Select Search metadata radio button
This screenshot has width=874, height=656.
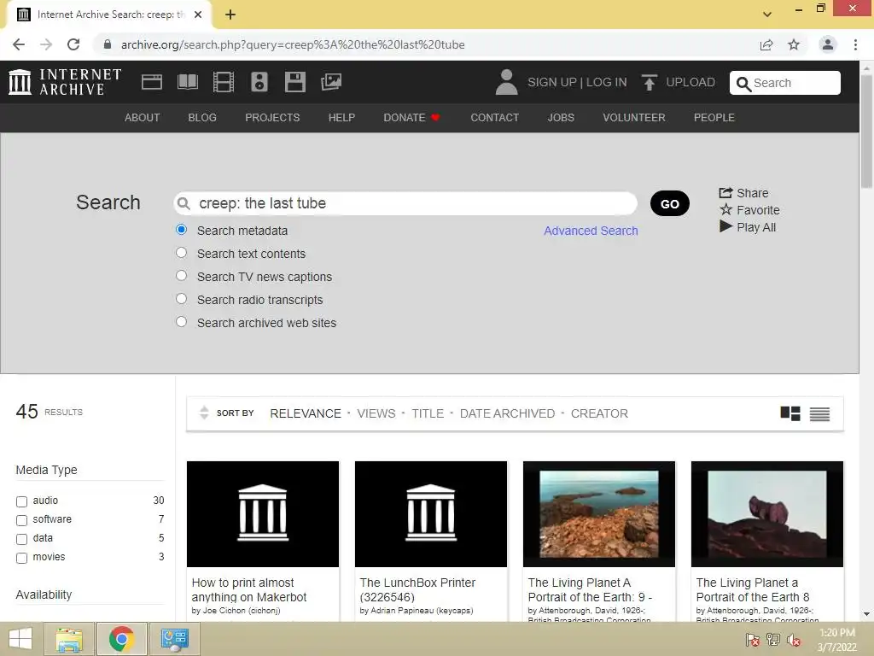click(x=181, y=229)
